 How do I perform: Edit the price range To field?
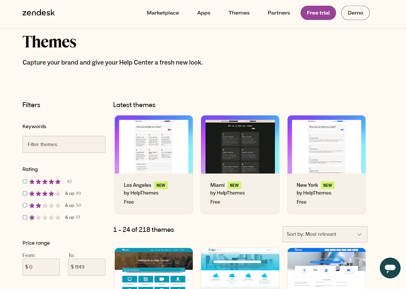pyautogui.click(x=87, y=267)
